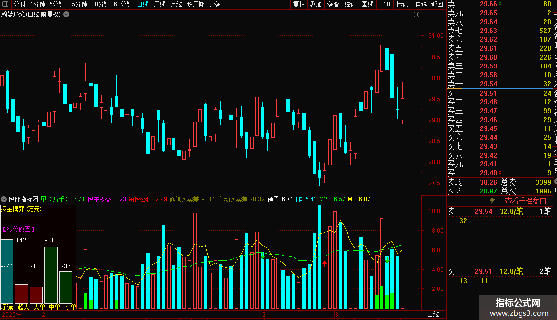Click the 【涨停原因】 label
The image size is (557, 320).
[19, 229]
